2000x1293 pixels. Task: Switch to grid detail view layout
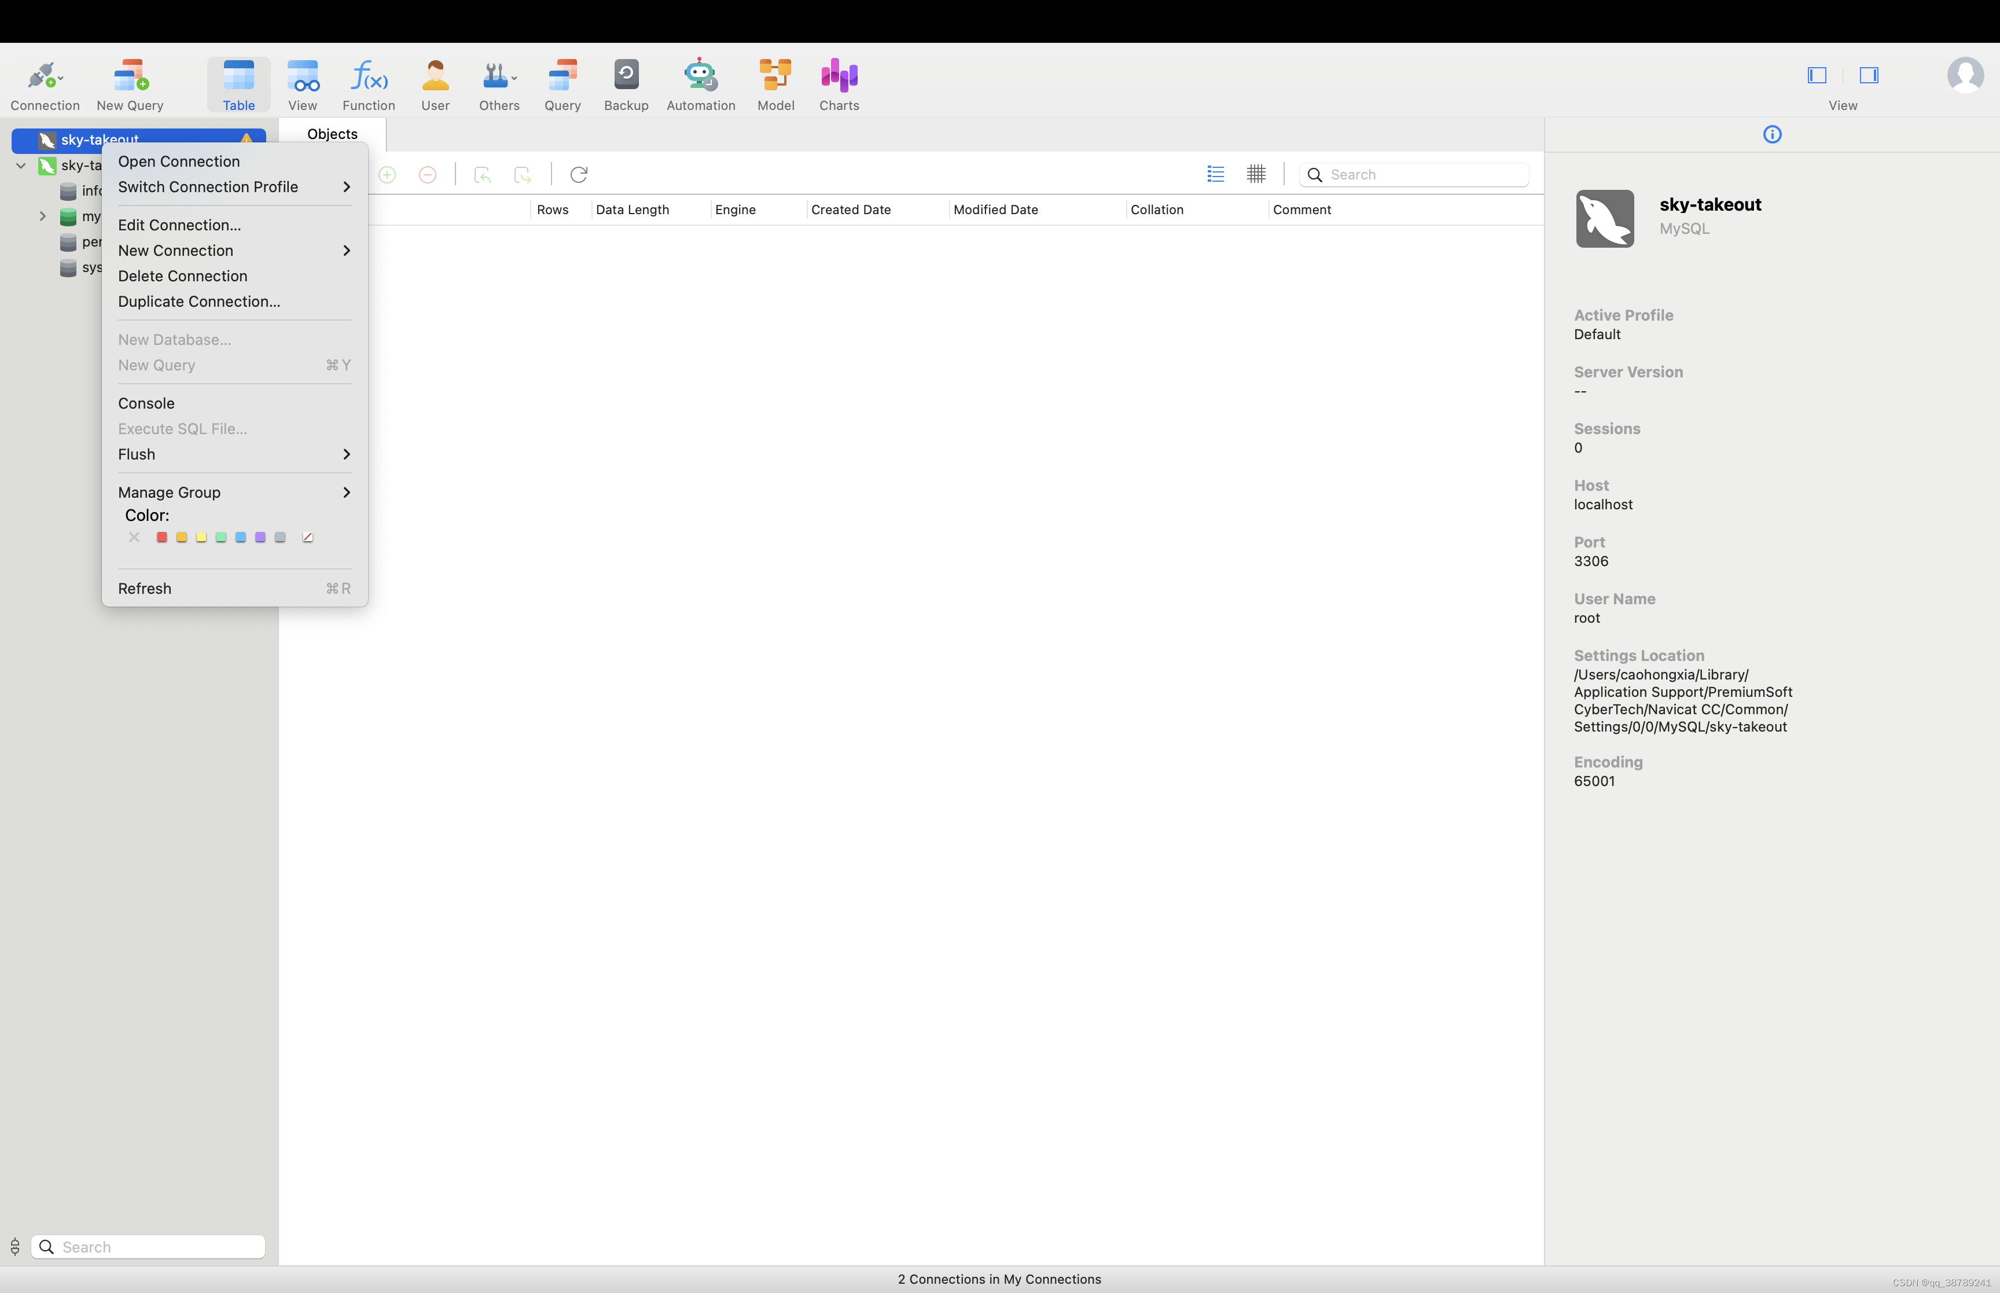click(1256, 175)
